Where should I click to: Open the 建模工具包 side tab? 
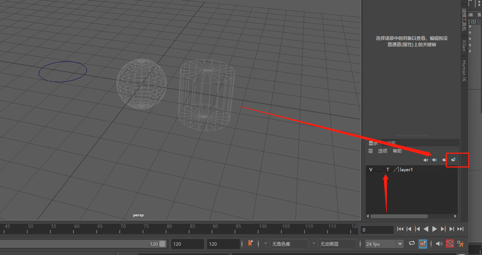click(x=464, y=19)
